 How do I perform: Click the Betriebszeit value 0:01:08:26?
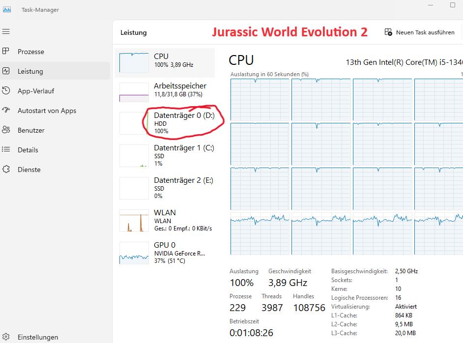[251, 333]
